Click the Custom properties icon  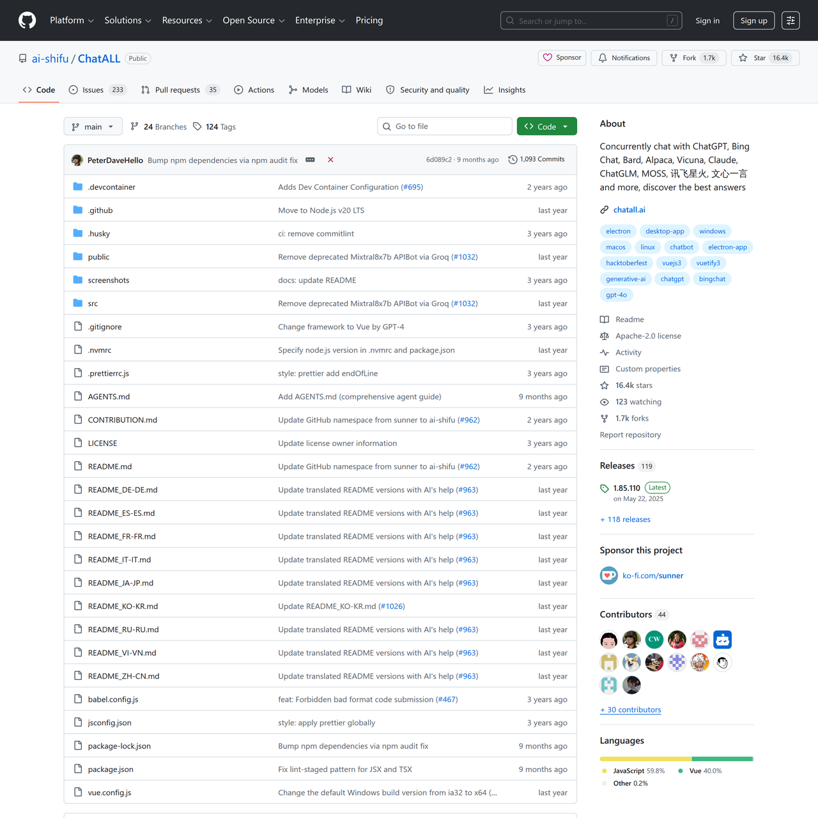click(x=605, y=369)
